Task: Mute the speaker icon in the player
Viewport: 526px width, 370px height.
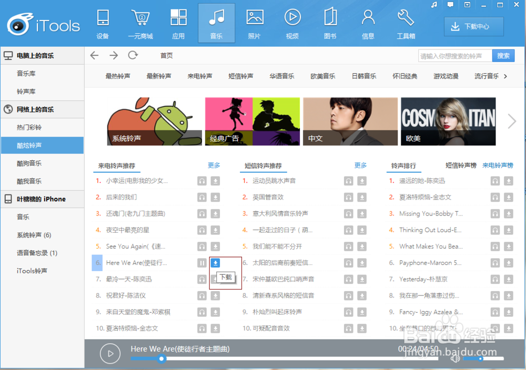Action: [x=454, y=358]
